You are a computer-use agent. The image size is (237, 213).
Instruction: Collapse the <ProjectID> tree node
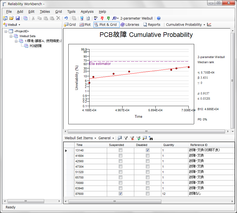6,31
